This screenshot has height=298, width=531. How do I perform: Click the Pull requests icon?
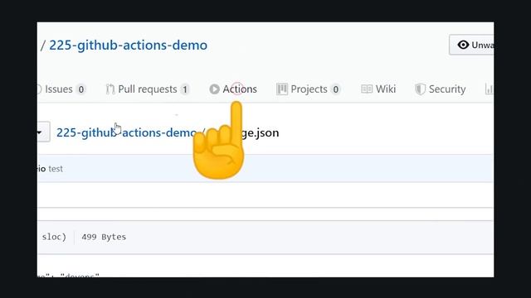[110, 89]
